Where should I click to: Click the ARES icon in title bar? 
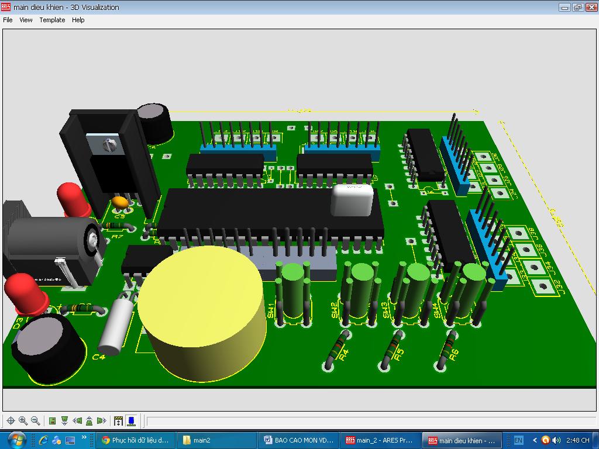[6, 7]
